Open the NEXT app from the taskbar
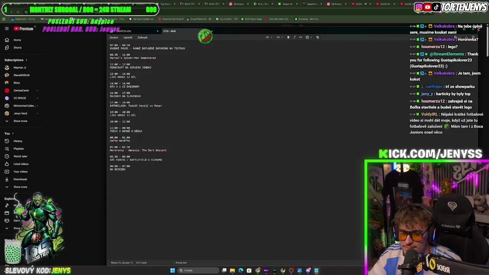Screen dimensions: 489x275 point(266,270)
